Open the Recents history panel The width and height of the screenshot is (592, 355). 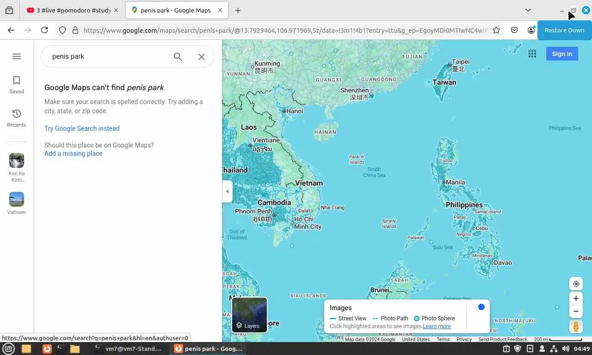[17, 118]
